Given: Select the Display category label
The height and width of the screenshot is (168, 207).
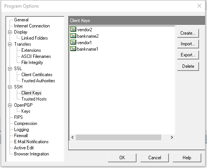Looking at the screenshot, I should [x=21, y=32].
